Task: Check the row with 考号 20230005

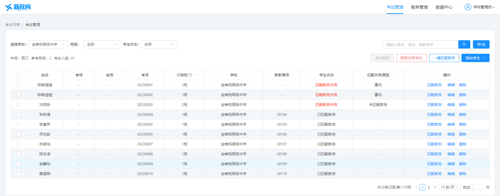Action: point(18,124)
